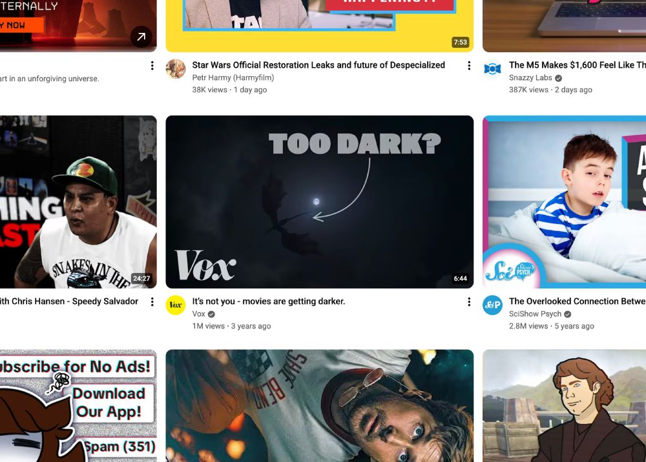646x462 pixels.
Task: Open It's not you - movies are getting darker title
Action: tap(269, 301)
